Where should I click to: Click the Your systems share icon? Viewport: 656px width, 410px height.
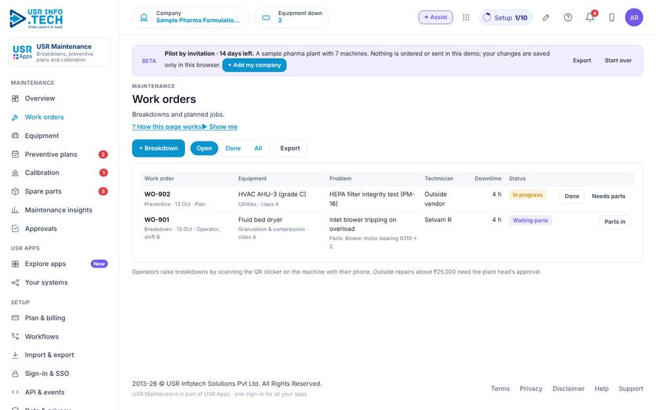(15, 283)
